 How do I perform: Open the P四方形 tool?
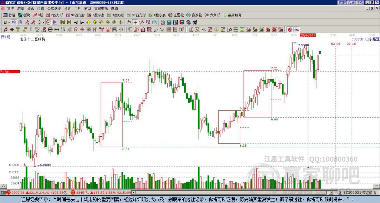coord(55,15)
